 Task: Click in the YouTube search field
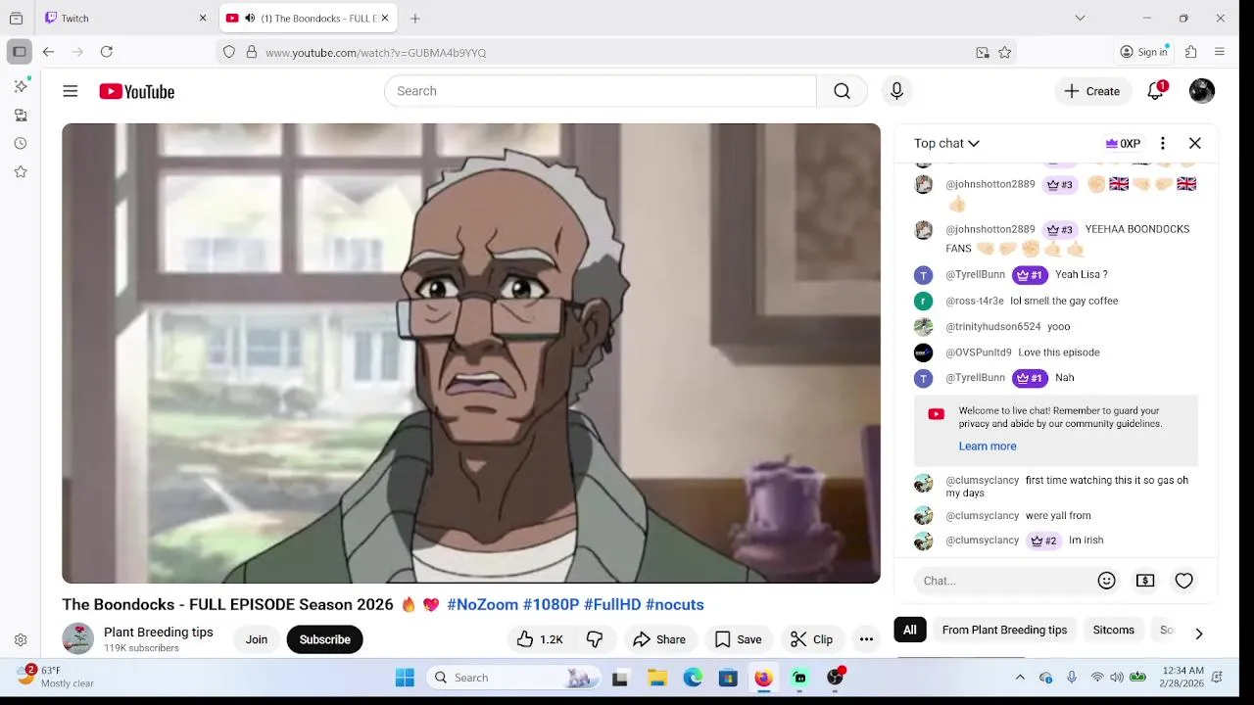(x=600, y=91)
